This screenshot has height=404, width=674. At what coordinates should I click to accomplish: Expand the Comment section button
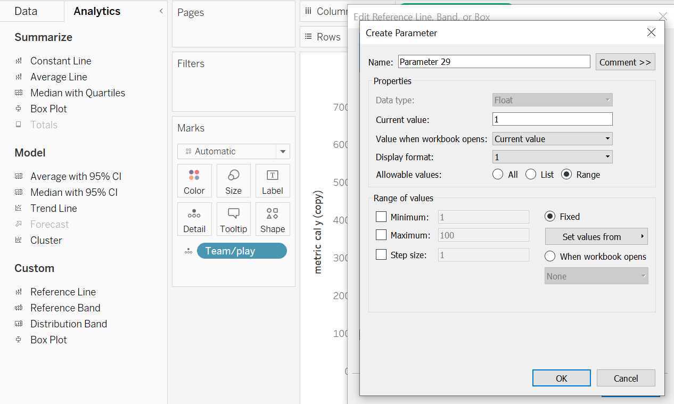625,62
